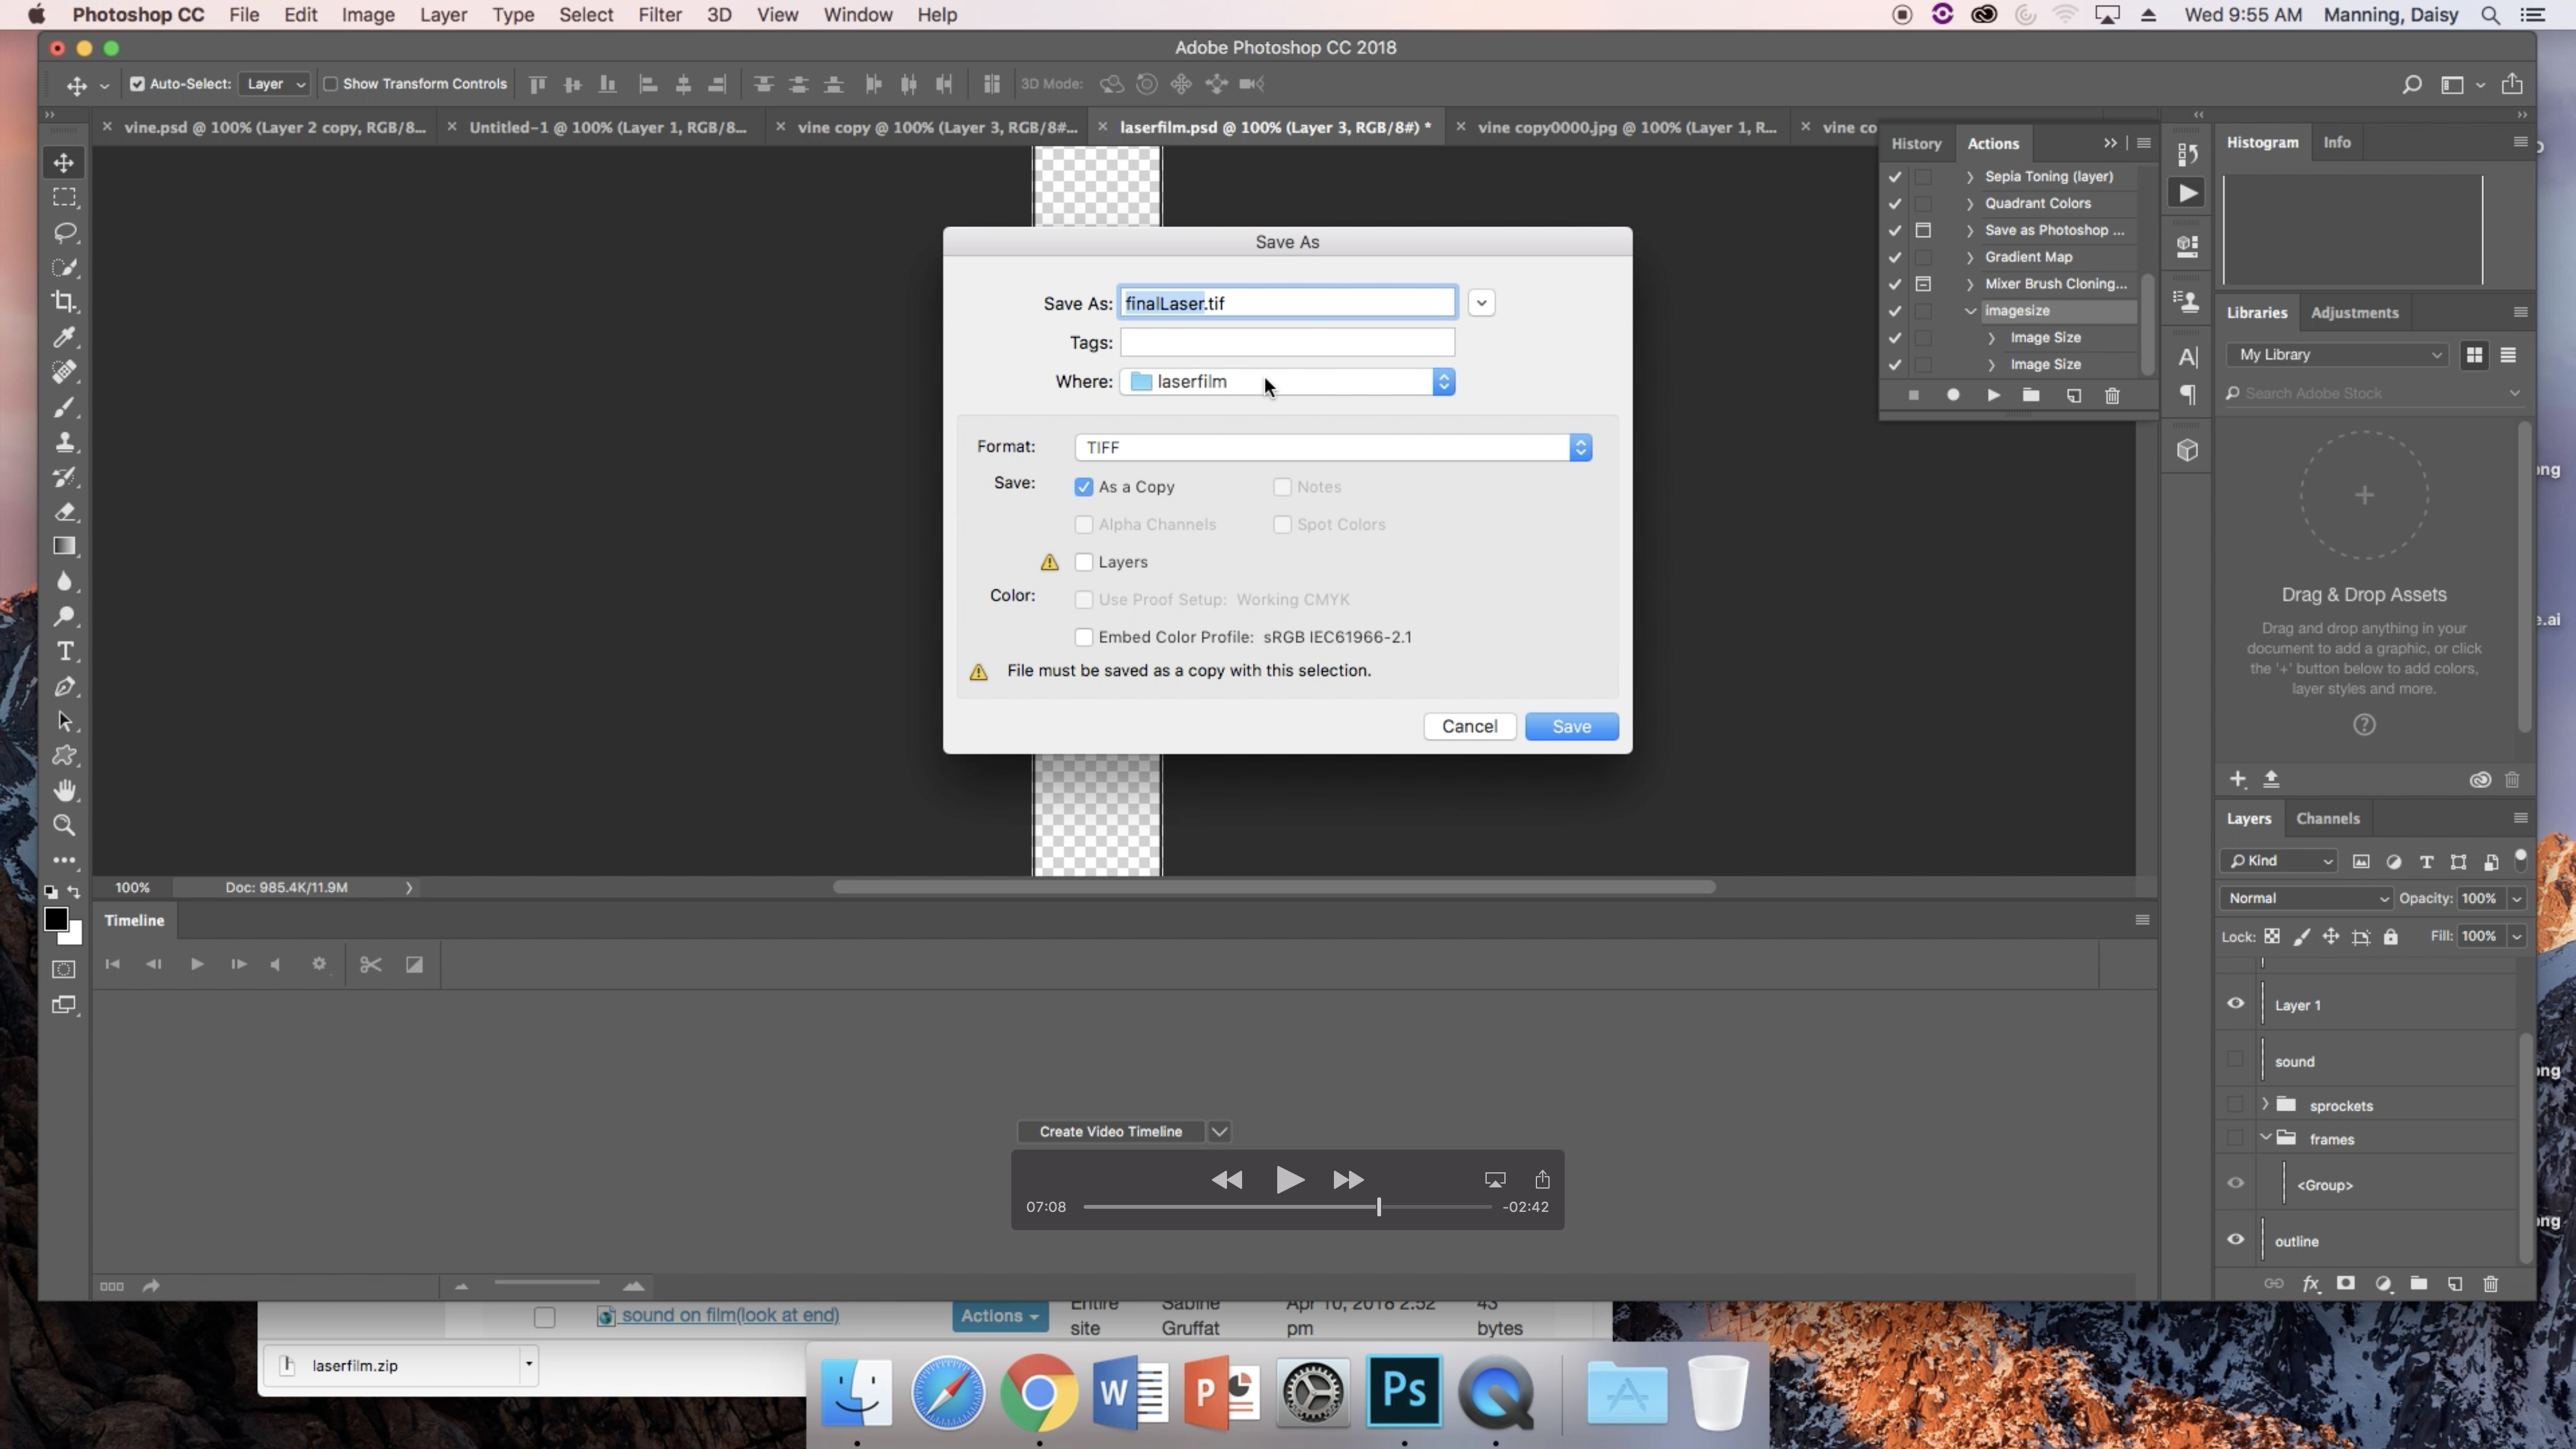The width and height of the screenshot is (2576, 1449).
Task: Click the timeline zoom slider
Action: (546, 1284)
